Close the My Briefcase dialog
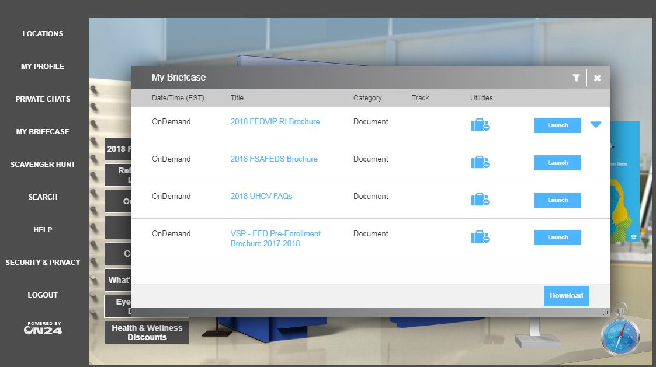This screenshot has height=367, width=656. tap(597, 78)
